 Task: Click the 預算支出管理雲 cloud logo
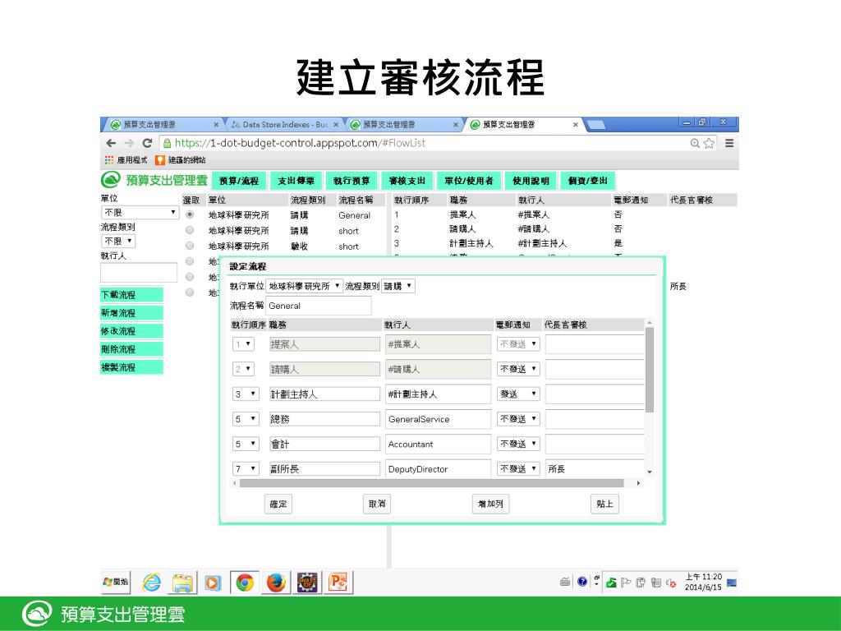(111, 180)
